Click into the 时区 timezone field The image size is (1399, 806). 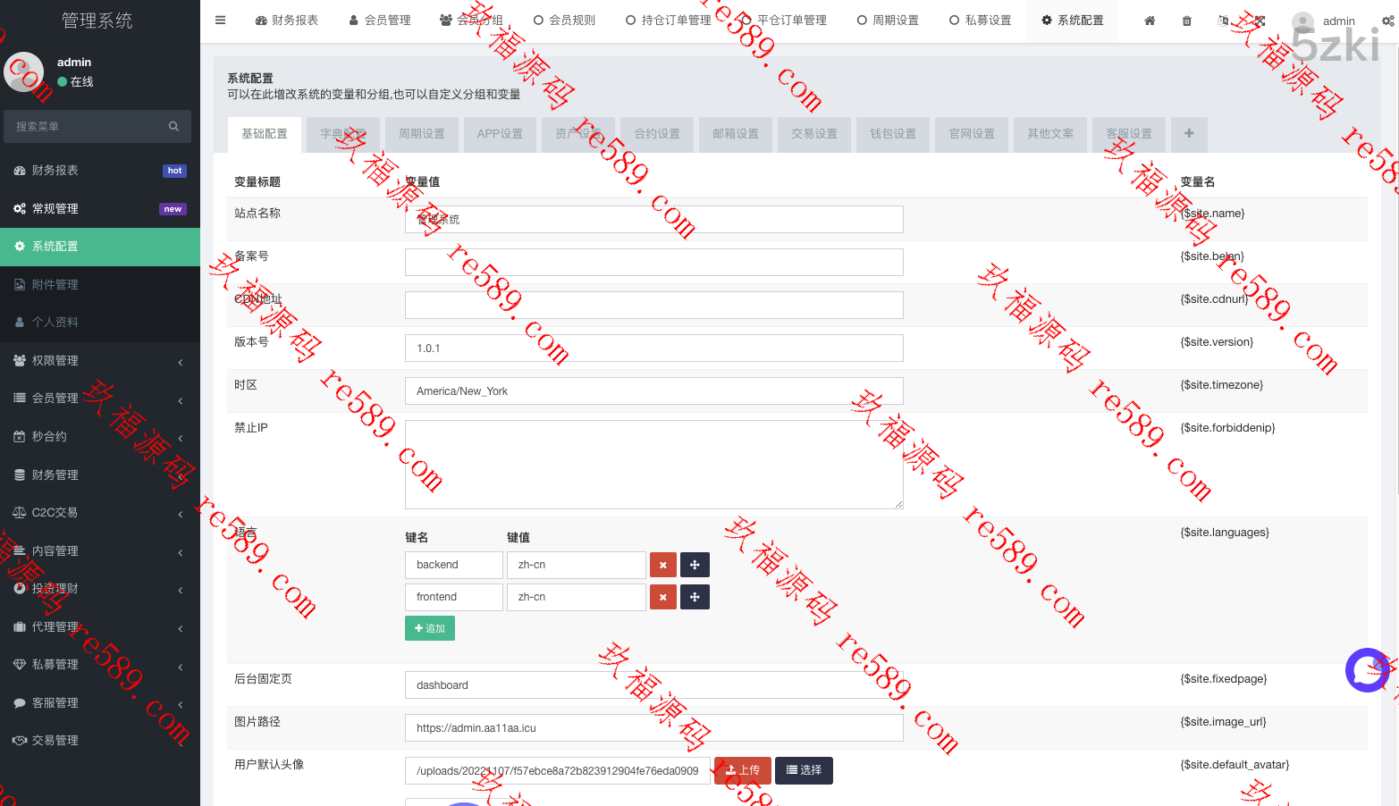(653, 391)
